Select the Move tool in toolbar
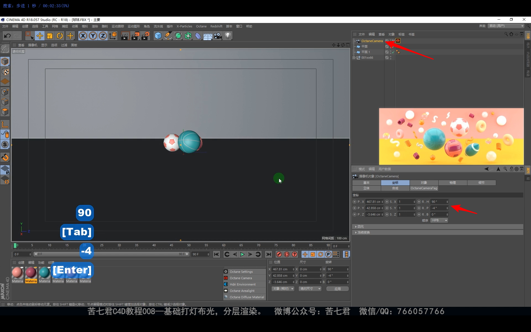Image resolution: width=531 pixels, height=332 pixels. point(40,36)
